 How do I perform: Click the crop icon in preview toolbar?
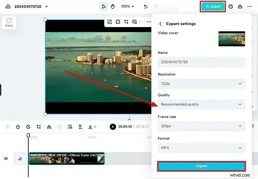pos(126,22)
